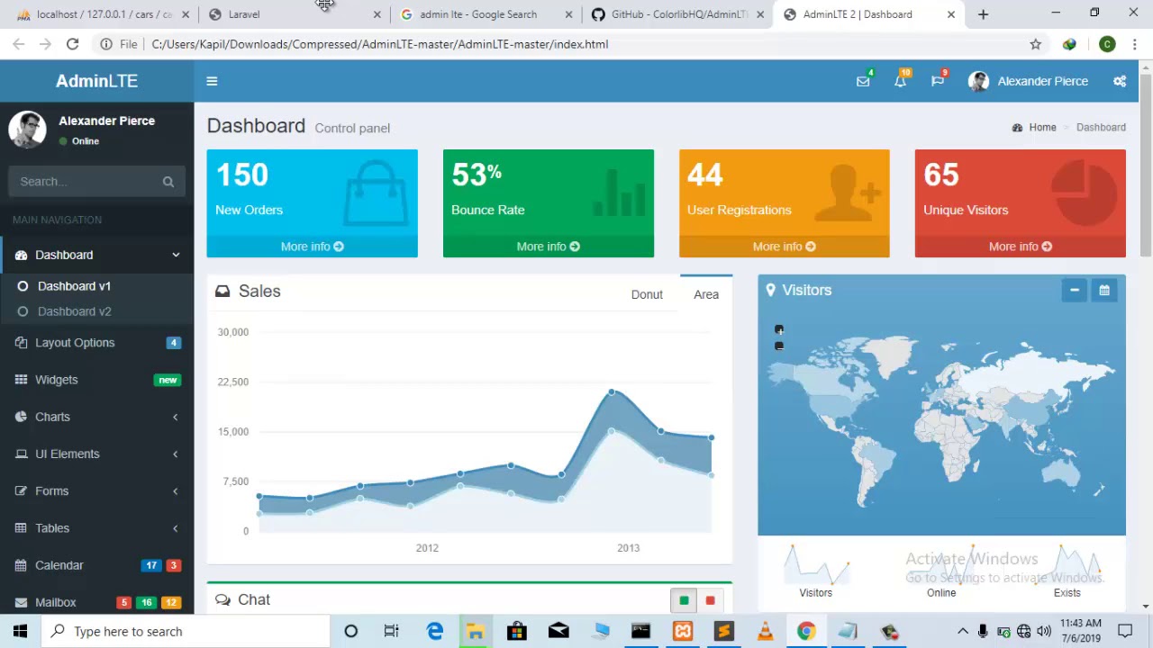Expand the Charts sidebar menu
Viewport: 1153px width, 648px height.
coord(97,417)
